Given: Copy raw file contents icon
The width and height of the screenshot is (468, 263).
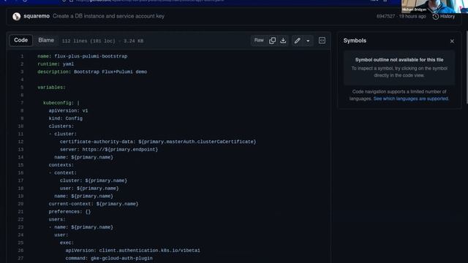Looking at the screenshot, I should tap(272, 41).
